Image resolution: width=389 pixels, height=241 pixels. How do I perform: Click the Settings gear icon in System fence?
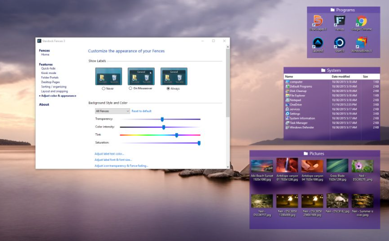pos(287,114)
